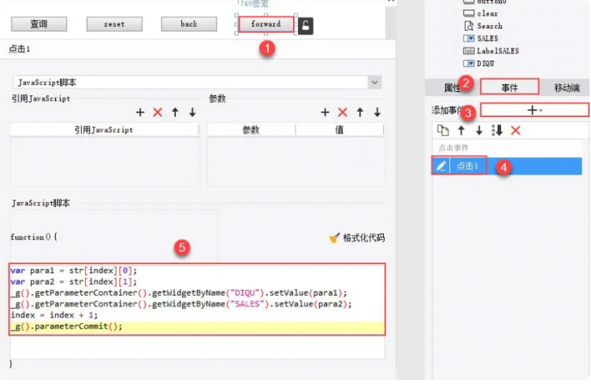Switch to the 事件 tab
The image size is (591, 390).
(510, 87)
